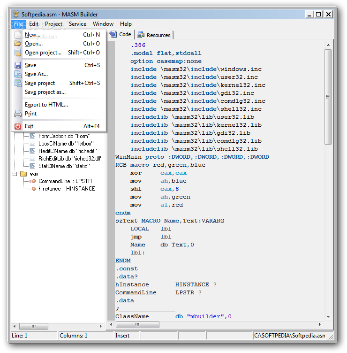Image resolution: width=347 pixels, height=353 pixels.
Task: Click the icon next to StatClName entry
Action: point(32,166)
